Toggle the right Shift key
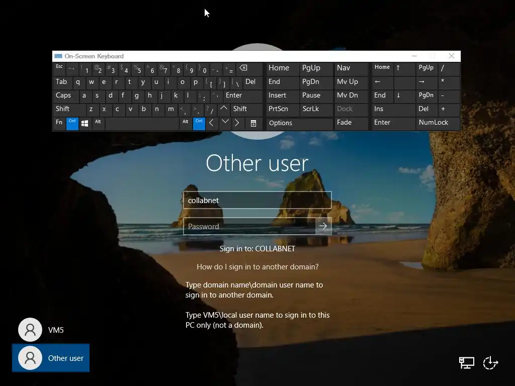515x386 pixels. click(246, 110)
